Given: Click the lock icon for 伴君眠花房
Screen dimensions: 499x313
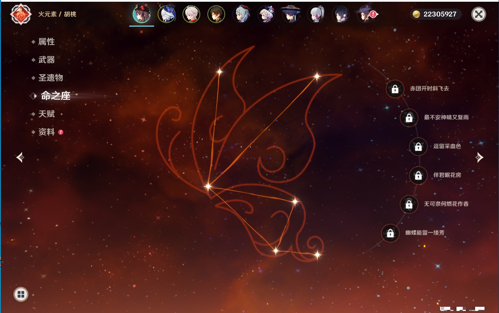Looking at the screenshot, I should pyautogui.click(x=418, y=176).
